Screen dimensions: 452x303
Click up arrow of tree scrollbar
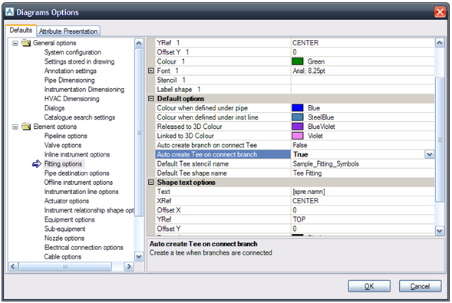139,44
